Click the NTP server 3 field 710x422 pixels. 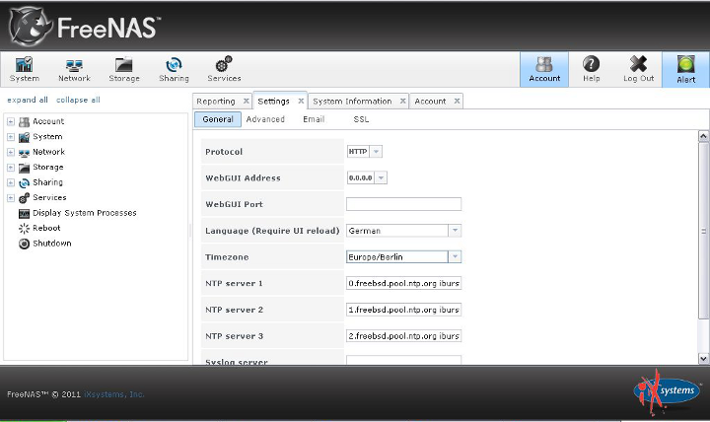pos(403,336)
